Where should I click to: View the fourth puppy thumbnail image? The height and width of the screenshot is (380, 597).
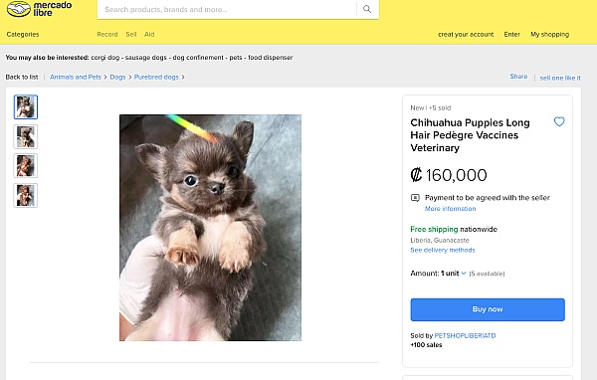[x=26, y=195]
